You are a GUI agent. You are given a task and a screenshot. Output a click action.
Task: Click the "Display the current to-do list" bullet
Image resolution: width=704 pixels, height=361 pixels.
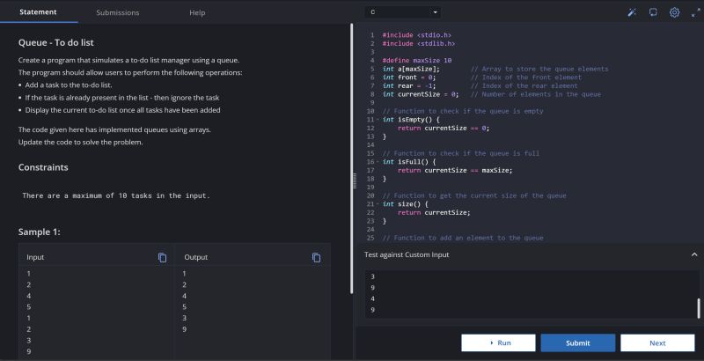click(x=122, y=110)
